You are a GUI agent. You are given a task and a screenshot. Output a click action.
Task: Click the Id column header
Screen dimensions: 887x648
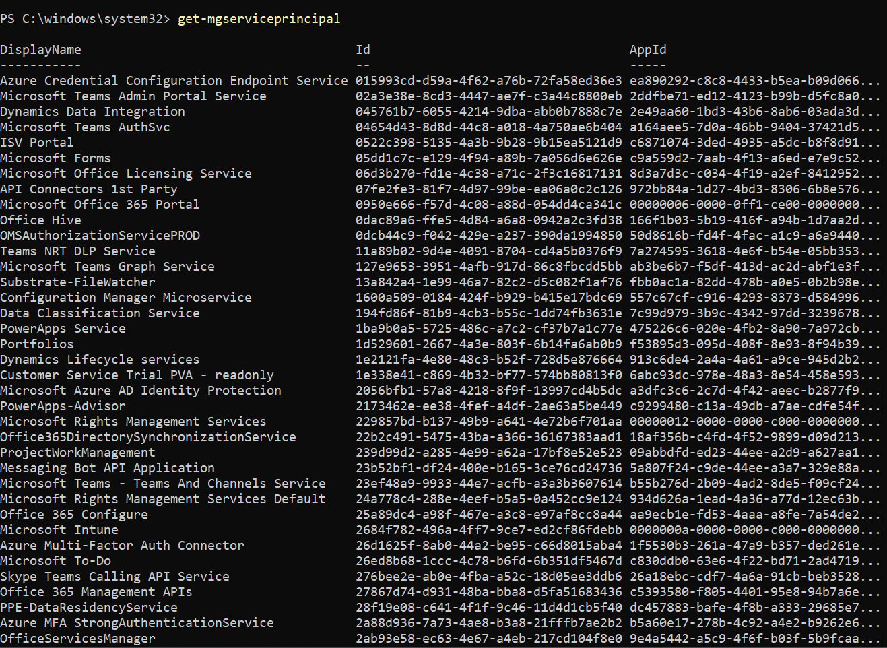coord(363,49)
